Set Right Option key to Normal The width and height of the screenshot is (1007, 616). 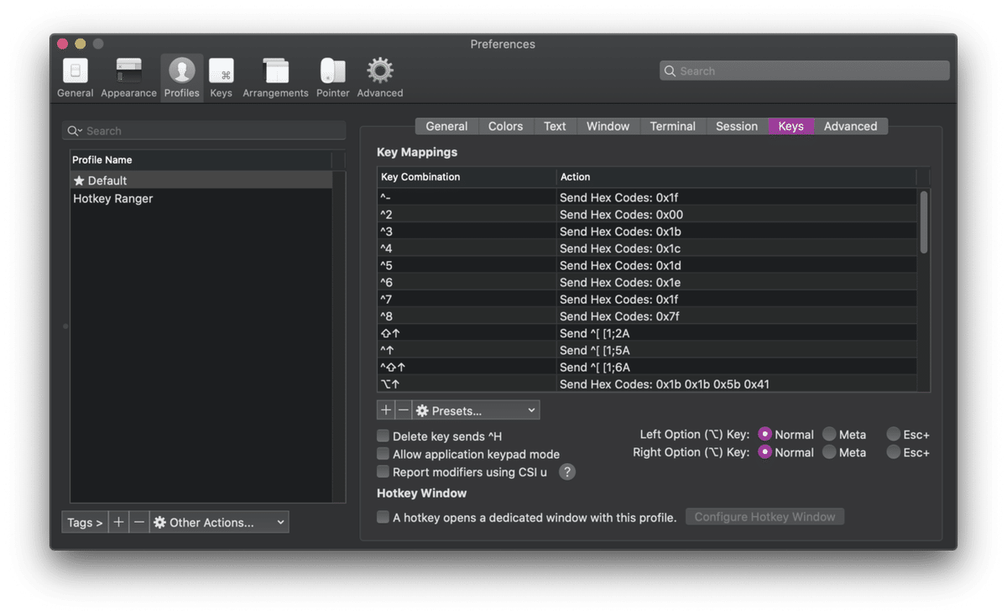(x=764, y=452)
